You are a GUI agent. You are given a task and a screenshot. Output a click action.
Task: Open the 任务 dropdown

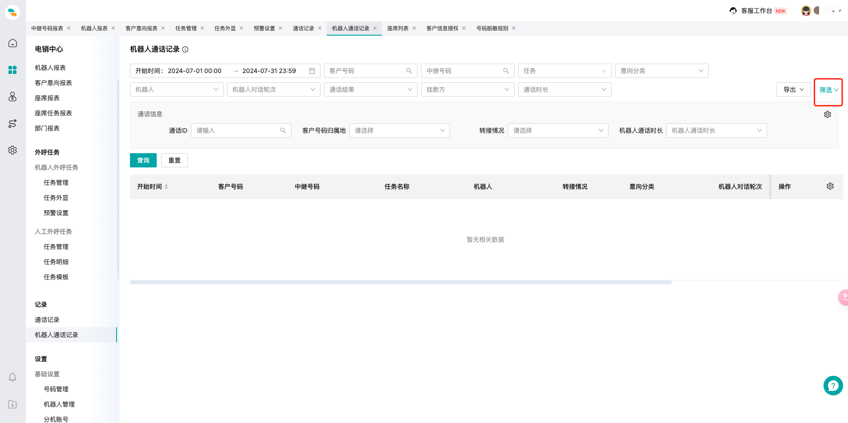565,71
